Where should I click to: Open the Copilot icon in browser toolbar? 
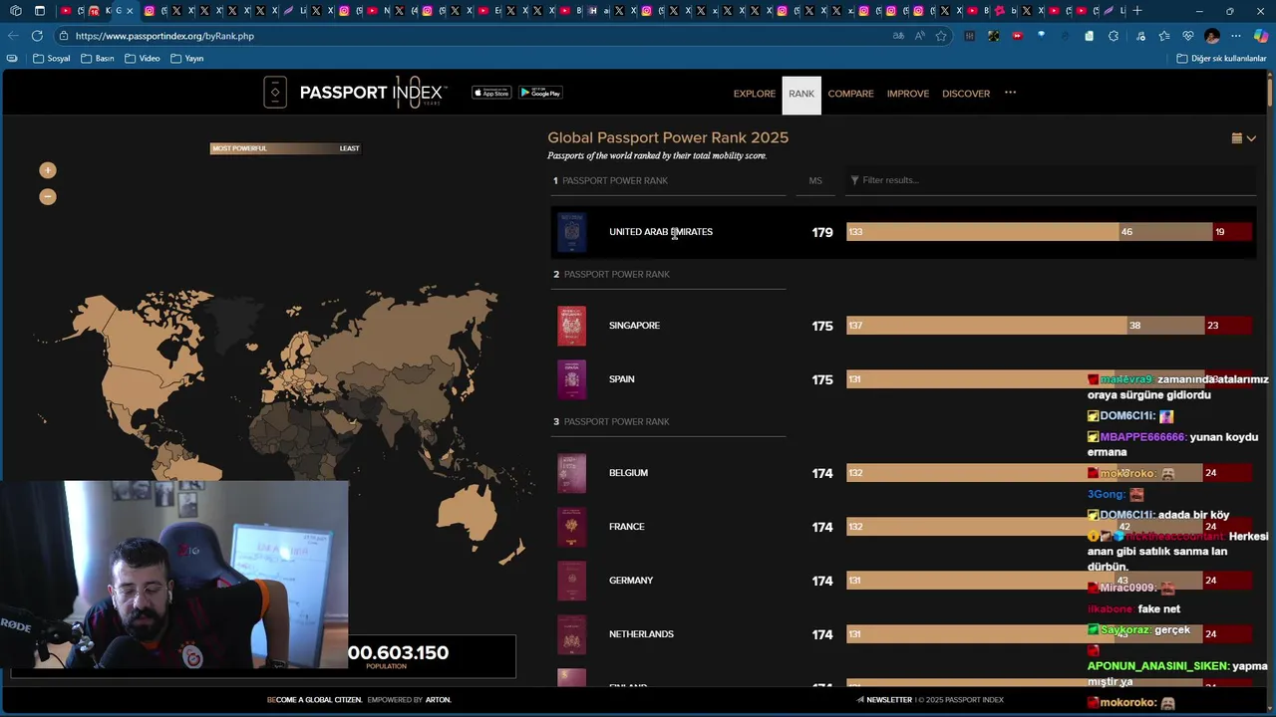(x=1261, y=36)
